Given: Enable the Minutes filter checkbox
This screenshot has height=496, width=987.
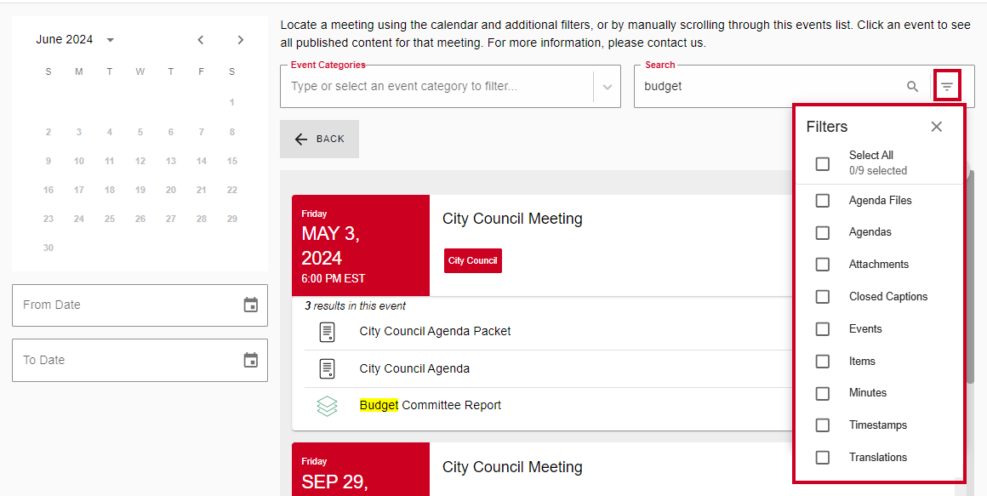Looking at the screenshot, I should click(822, 393).
